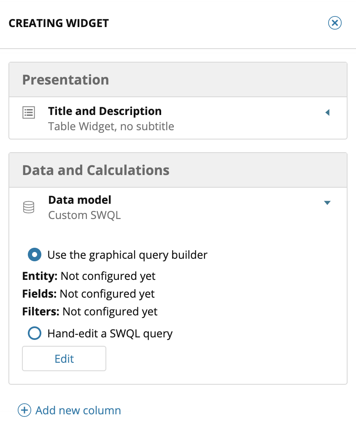This screenshot has height=427, width=356.
Task: Click the CREATING WIDGET panel title
Action: coord(59,23)
